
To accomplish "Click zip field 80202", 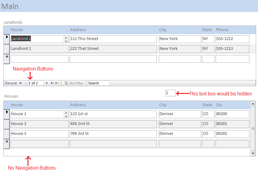I will (x=232, y=134).
